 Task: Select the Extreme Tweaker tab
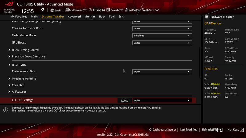[53, 17]
